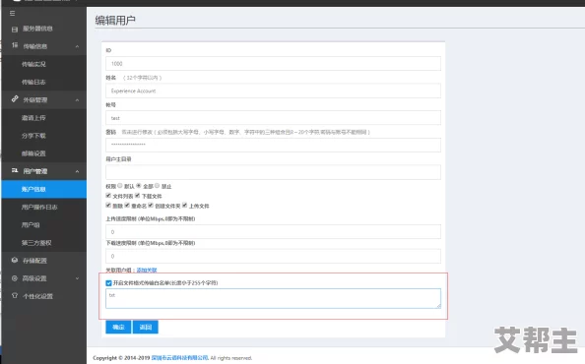Uncheck the 创建文件夹 checkbox

[151, 205]
